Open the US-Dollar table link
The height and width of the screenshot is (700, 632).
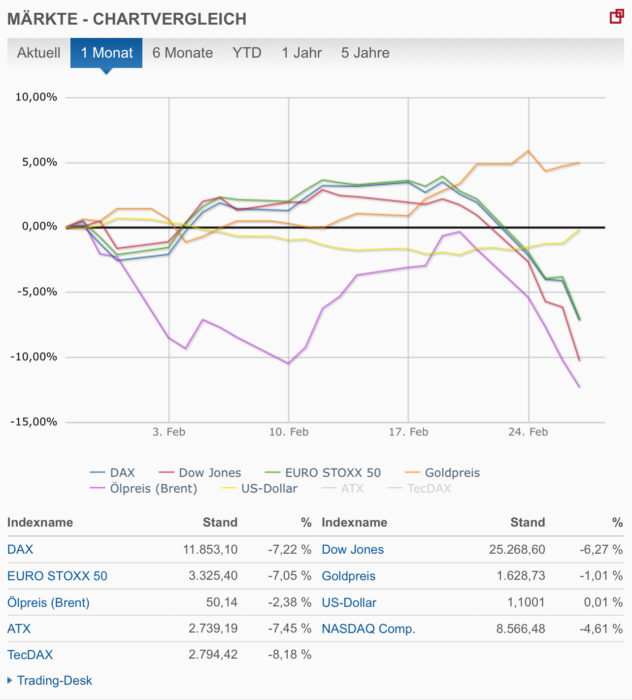349,602
